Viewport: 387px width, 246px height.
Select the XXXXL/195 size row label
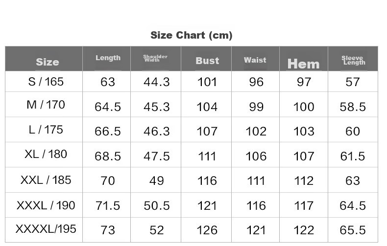coord(46,228)
